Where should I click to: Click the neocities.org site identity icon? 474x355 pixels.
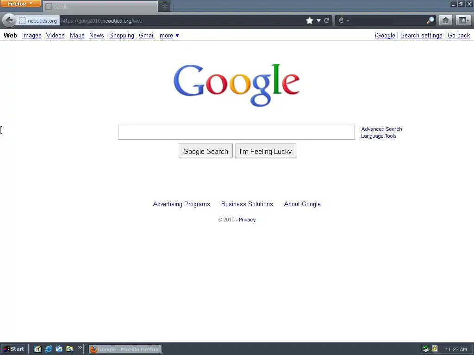22,20
